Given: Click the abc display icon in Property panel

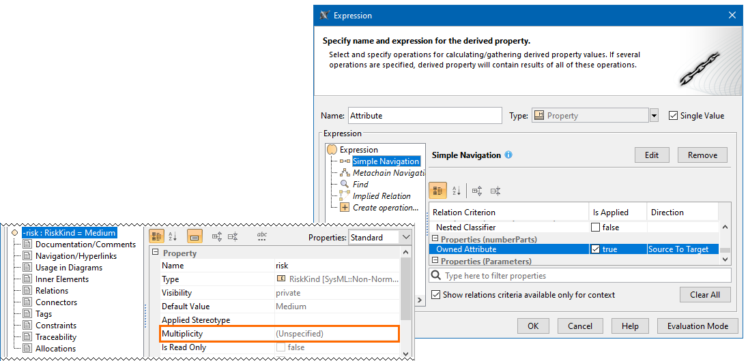Looking at the screenshot, I should pos(262,236).
